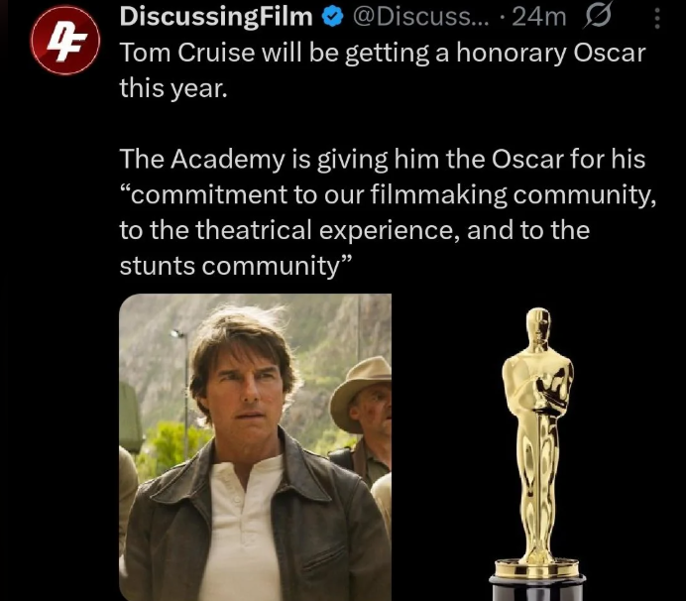Click the 'commitment to our filmmaking community' line
This screenshot has height=601, width=686.
click(388, 194)
